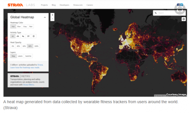The height and width of the screenshot is (113, 189).
Task: Set heat opacity to 0%
Action: 13,46
